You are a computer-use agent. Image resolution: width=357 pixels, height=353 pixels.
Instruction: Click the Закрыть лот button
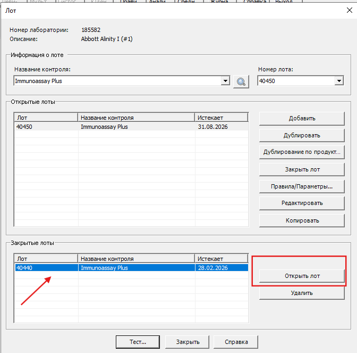coord(302,169)
